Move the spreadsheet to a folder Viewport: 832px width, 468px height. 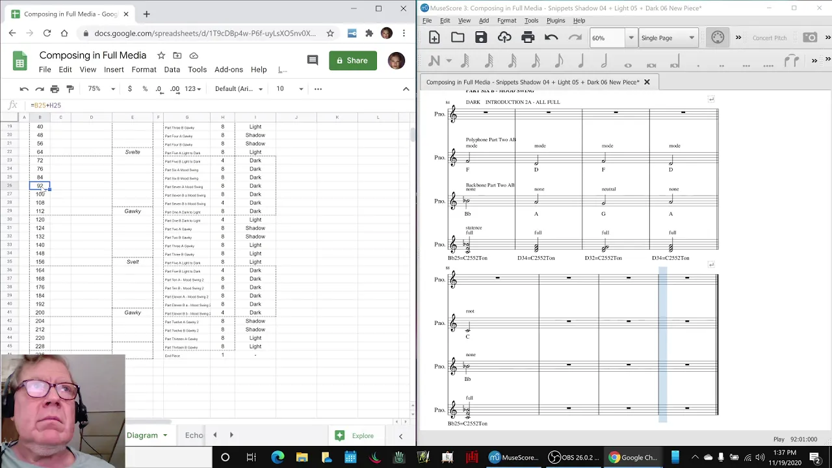coord(177,55)
